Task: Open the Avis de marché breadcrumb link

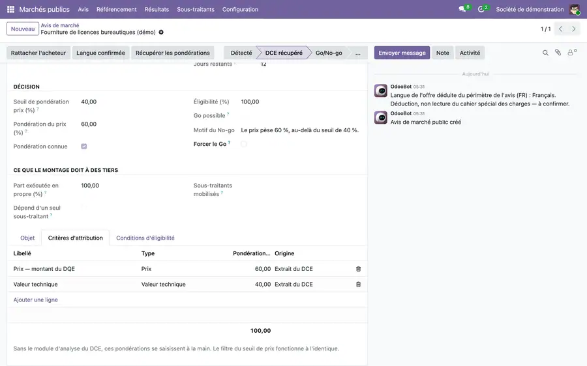Action: (60, 25)
